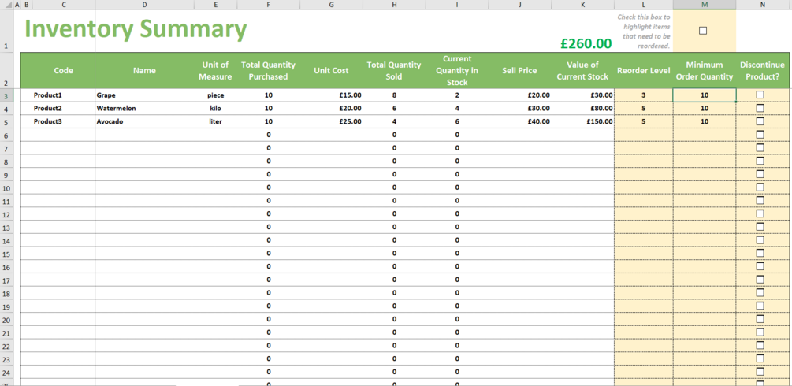Screen dimensions: 792x386
Task: Click the £260.00 total value
Action: (x=586, y=43)
